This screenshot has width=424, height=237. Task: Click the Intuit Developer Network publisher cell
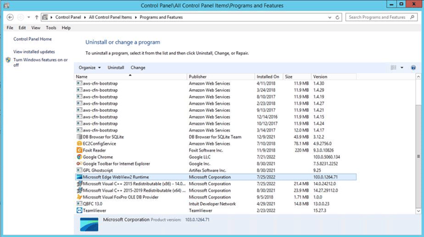(x=212, y=204)
